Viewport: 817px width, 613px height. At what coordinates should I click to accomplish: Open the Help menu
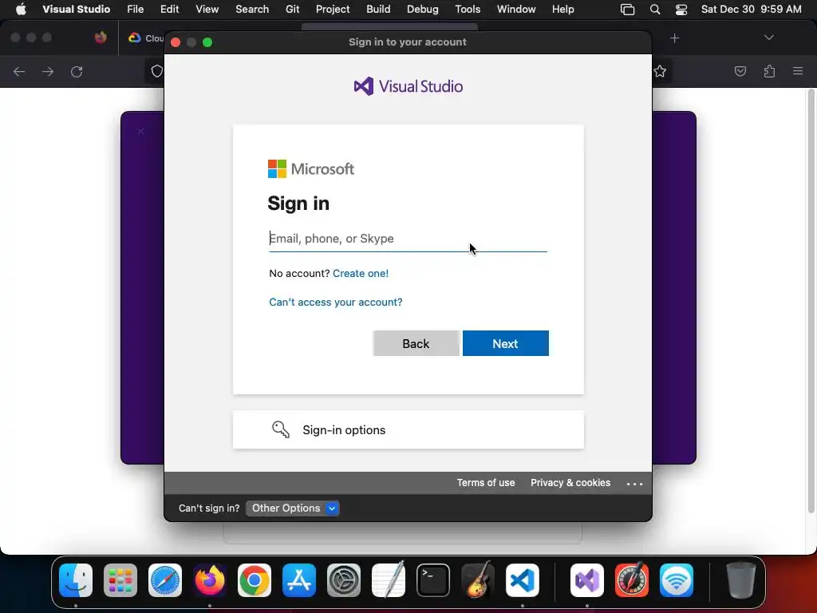point(562,10)
